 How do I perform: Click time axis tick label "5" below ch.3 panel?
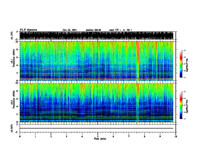click(98, 136)
